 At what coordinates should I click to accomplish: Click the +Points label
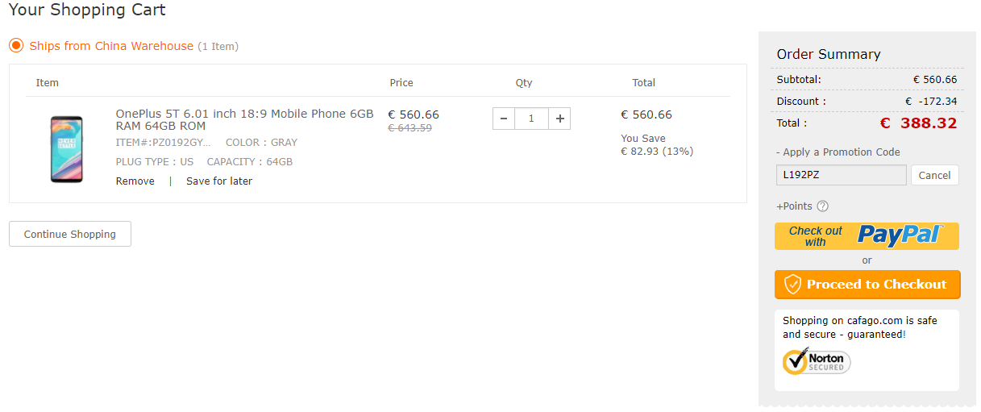(794, 206)
